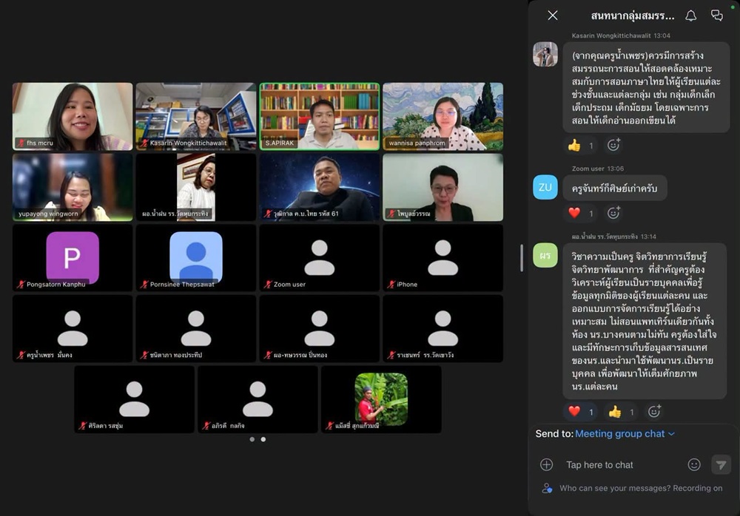Screen dimensions: 740x516
Task: Tap heart reaction under Zoom user's message
Action: click(x=581, y=213)
